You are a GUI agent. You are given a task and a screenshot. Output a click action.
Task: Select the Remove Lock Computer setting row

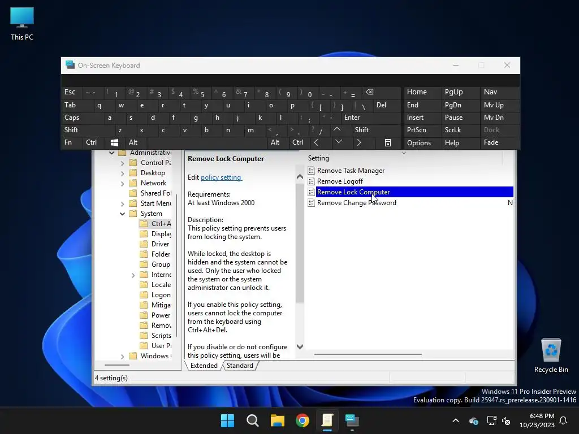point(410,192)
